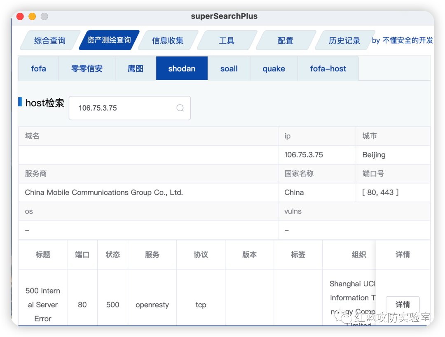Select the China Mobile Communications Group provider text
The image size is (445, 337).
pos(104,193)
